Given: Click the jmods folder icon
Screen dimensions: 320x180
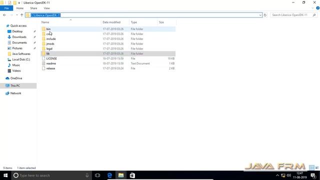Looking at the screenshot, I should click(x=43, y=43).
